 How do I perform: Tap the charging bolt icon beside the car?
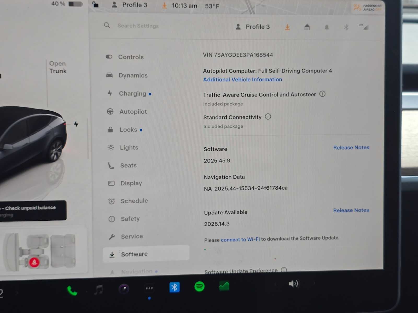[x=76, y=124]
